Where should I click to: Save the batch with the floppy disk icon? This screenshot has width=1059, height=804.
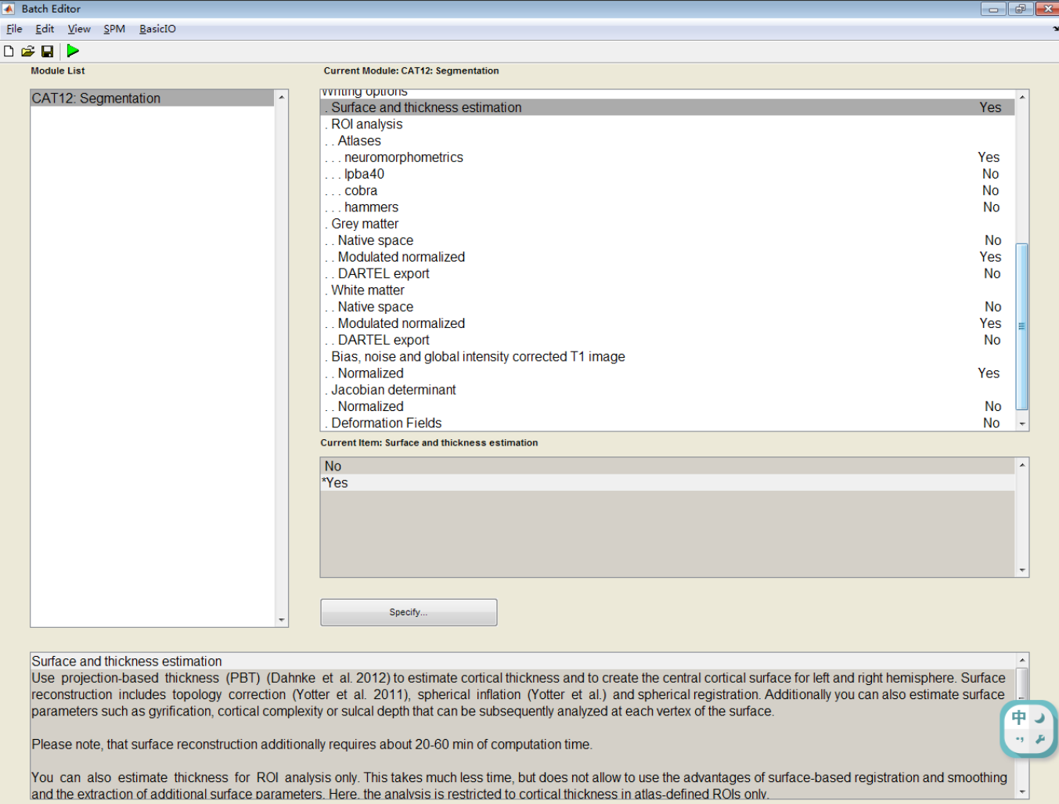click(x=47, y=51)
